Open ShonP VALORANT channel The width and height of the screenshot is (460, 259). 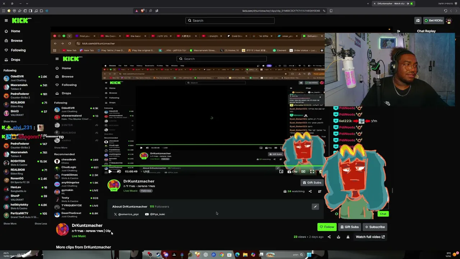click(25, 198)
